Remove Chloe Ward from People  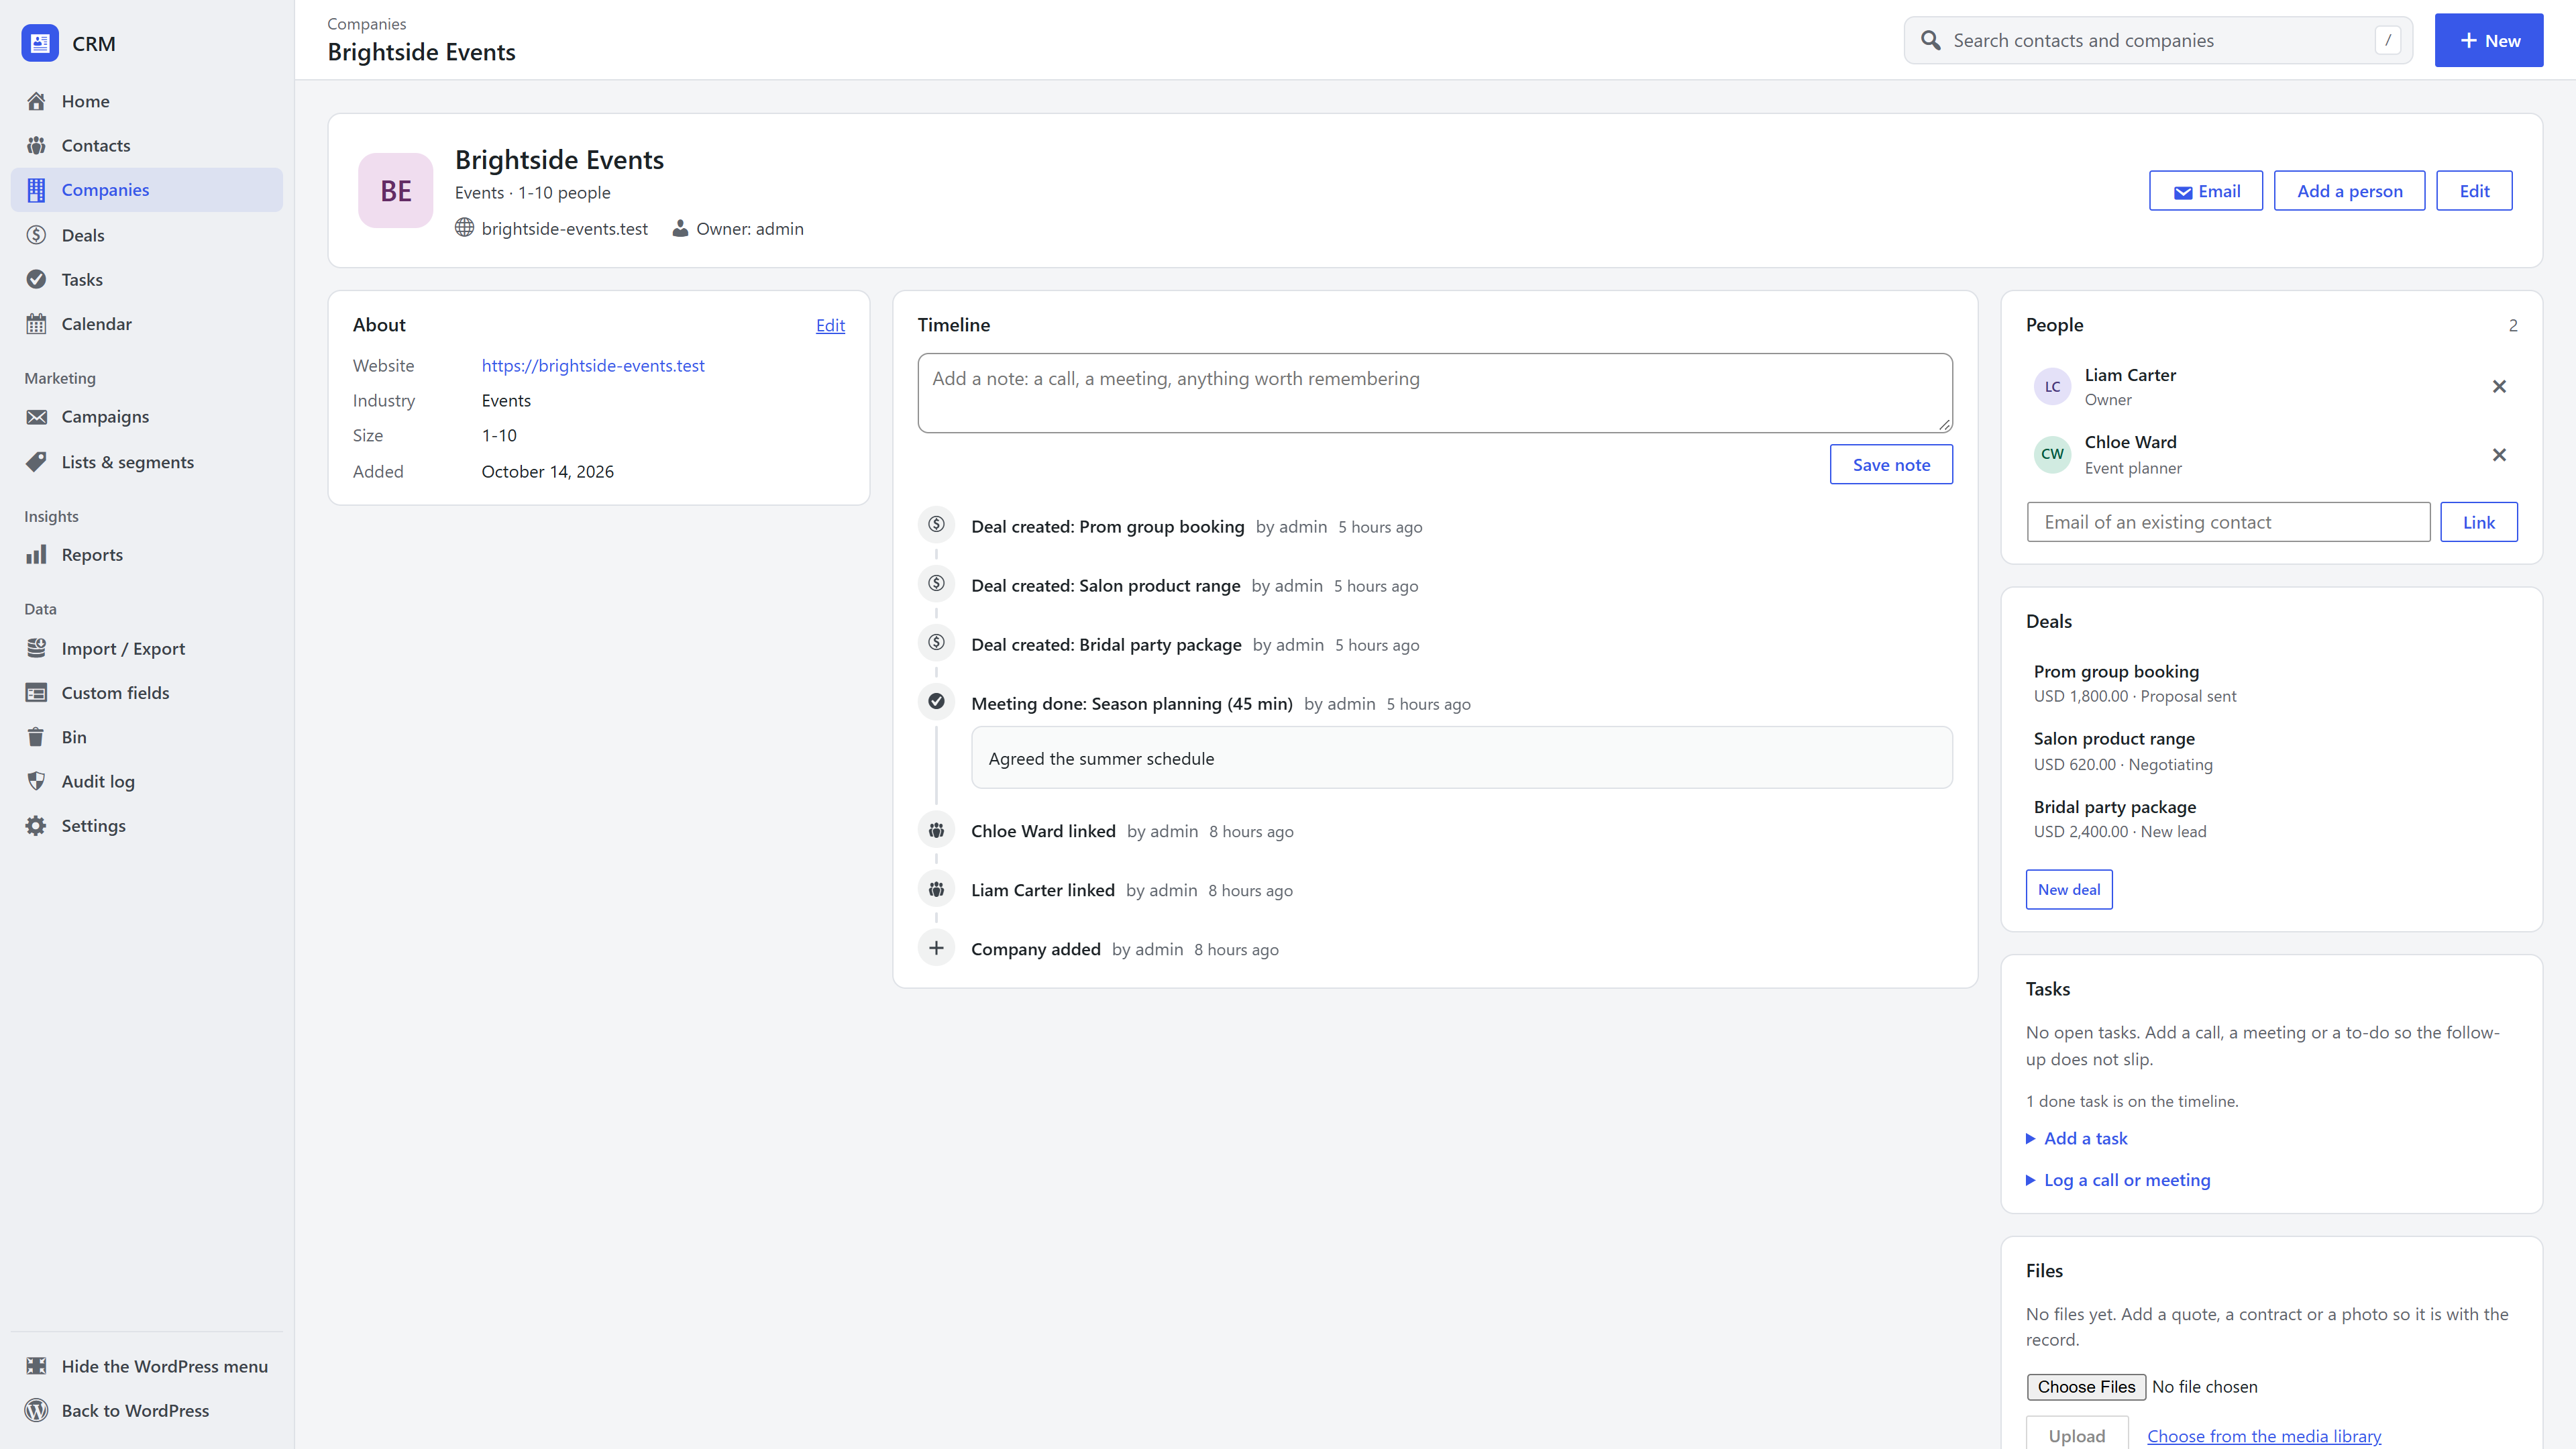coord(2499,455)
